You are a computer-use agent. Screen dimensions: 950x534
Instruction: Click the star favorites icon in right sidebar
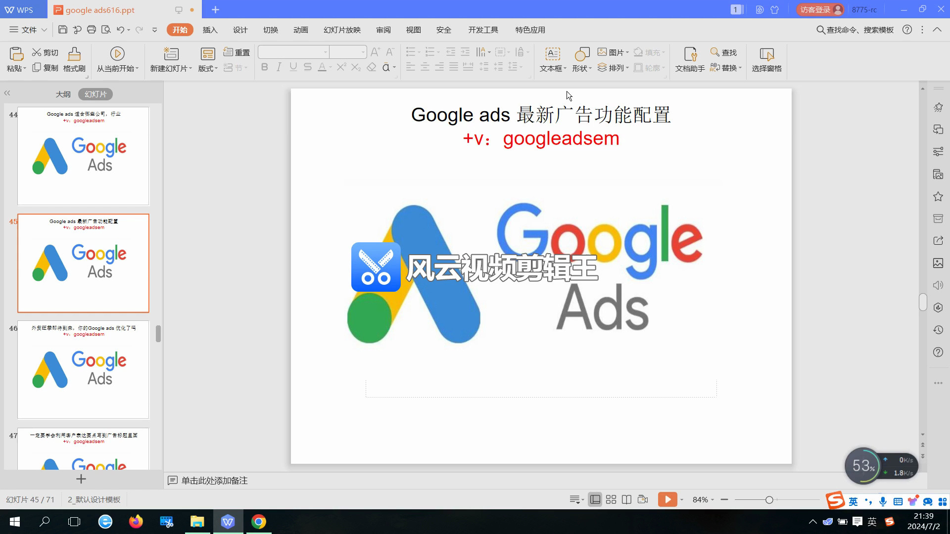[x=938, y=197]
